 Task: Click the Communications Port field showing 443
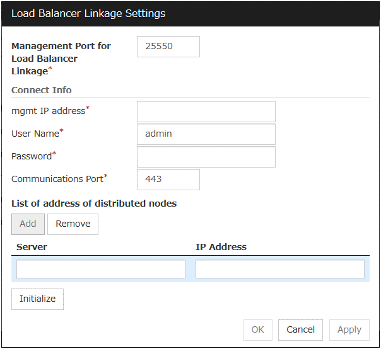click(x=168, y=180)
